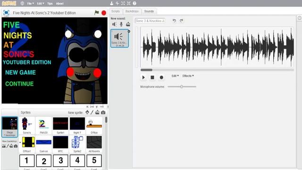Select the FNAS5 sprite
This screenshot has width=302, height=170.
[x=43, y=126]
